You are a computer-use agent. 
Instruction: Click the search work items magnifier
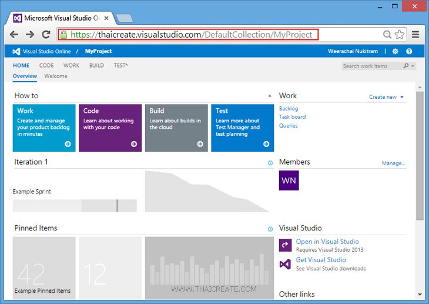405,66
